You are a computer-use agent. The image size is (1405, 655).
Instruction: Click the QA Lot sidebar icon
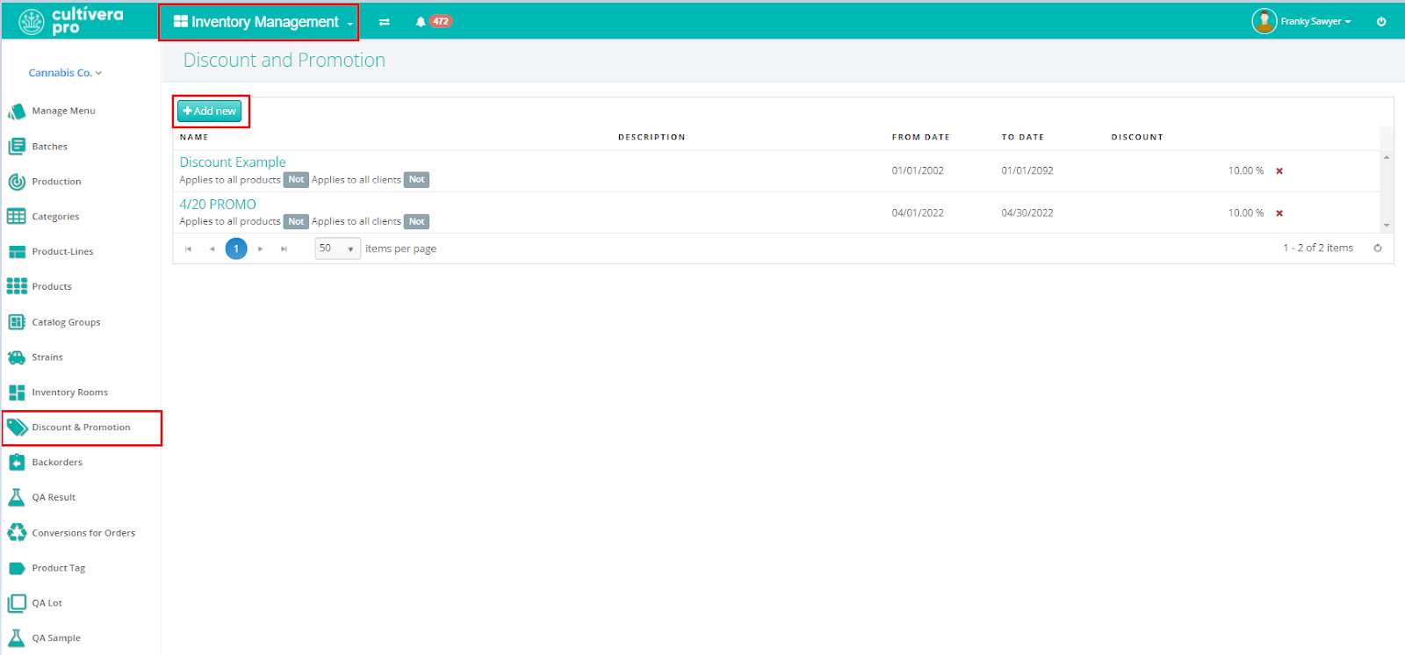click(x=17, y=603)
